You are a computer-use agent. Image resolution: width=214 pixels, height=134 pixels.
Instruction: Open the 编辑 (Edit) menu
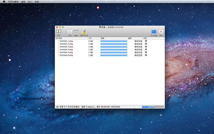coord(23,2)
